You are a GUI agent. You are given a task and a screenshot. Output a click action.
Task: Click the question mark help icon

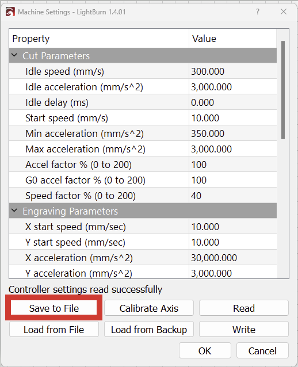point(258,12)
